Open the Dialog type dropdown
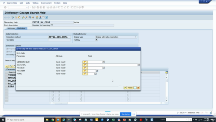The height and width of the screenshot is (122, 216). point(135,37)
